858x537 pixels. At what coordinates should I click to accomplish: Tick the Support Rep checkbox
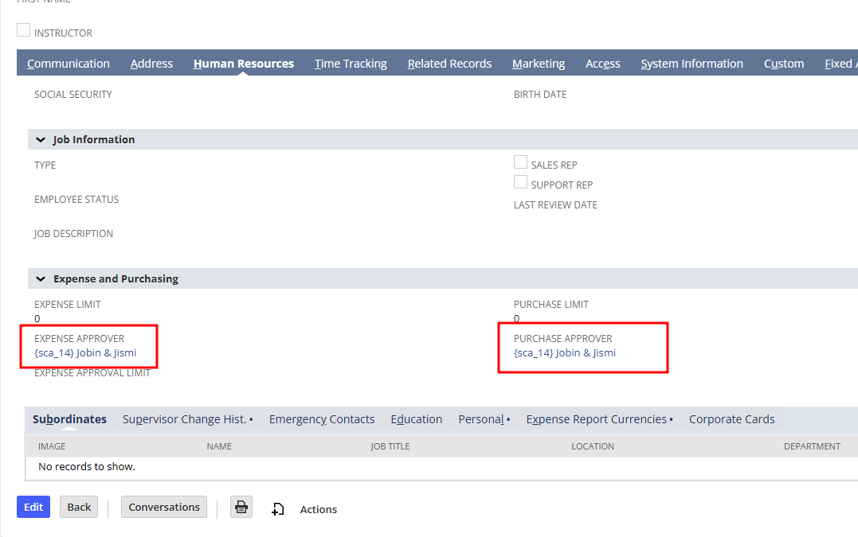click(521, 182)
